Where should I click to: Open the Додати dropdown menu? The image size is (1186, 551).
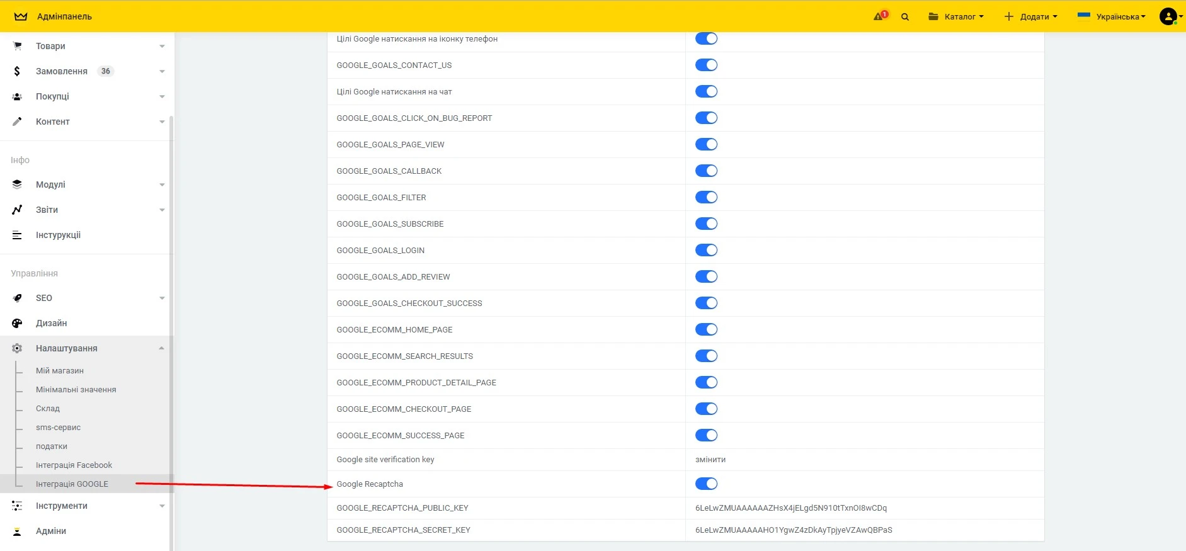[x=1030, y=17]
